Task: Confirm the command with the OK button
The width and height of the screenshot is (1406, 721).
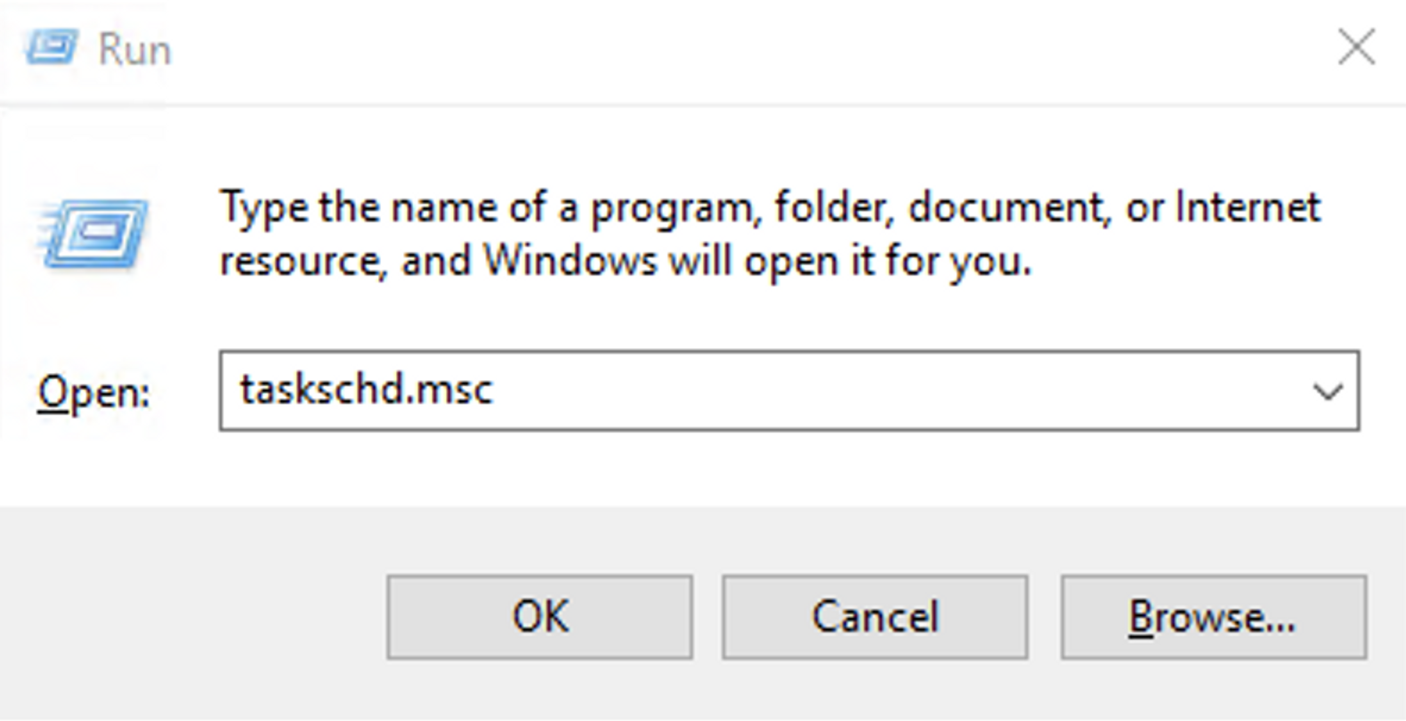Action: [539, 617]
